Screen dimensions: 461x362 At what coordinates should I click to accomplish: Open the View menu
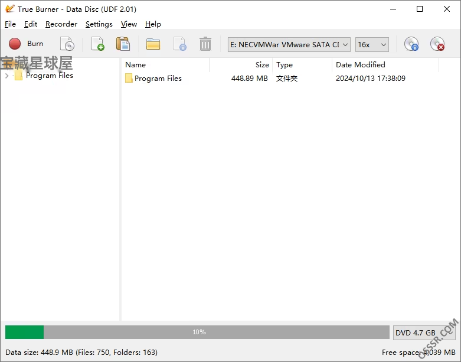tap(129, 24)
